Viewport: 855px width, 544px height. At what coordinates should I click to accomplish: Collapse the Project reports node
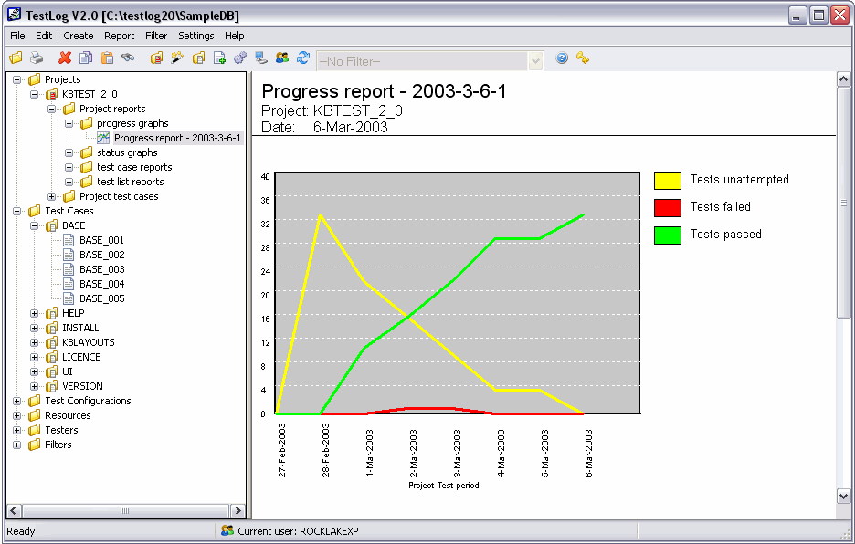(52, 109)
